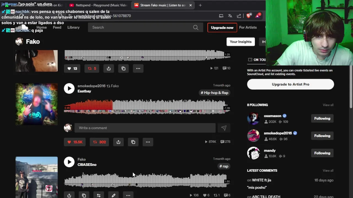The image size is (353, 198).
Task: Open smokedope2016 artist link on Eastbay
Action: [92, 86]
